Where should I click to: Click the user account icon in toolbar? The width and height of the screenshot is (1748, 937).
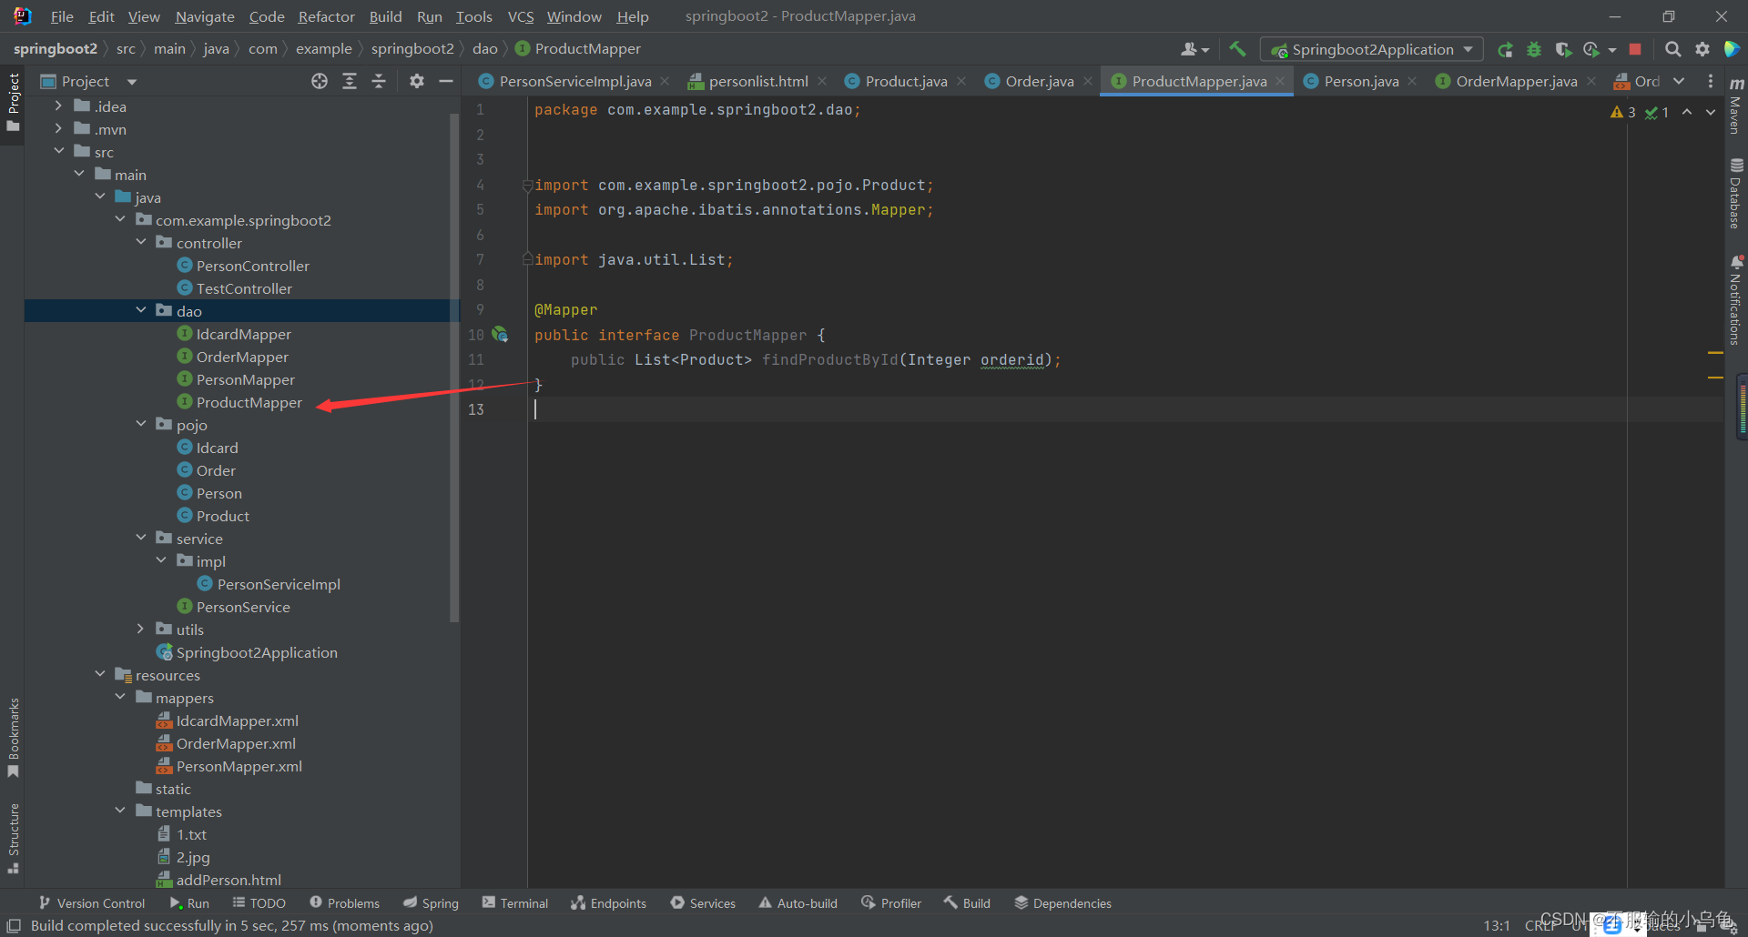tap(1194, 49)
